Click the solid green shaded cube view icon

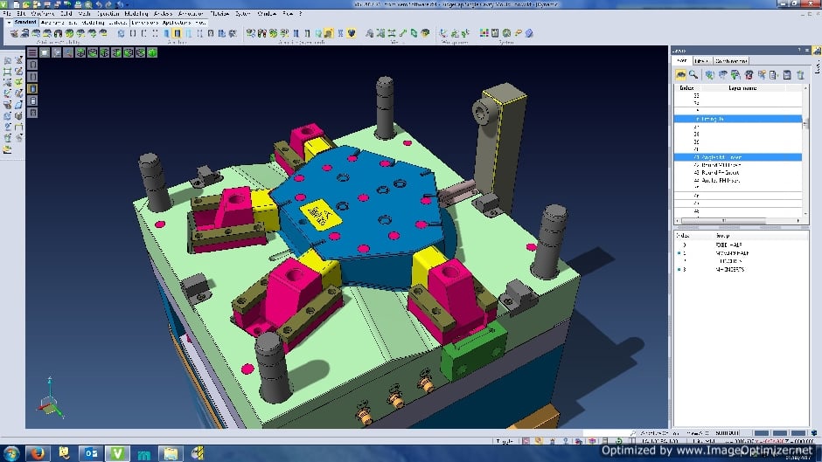152,52
